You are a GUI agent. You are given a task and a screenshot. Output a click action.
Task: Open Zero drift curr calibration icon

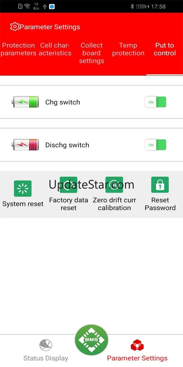click(x=114, y=185)
